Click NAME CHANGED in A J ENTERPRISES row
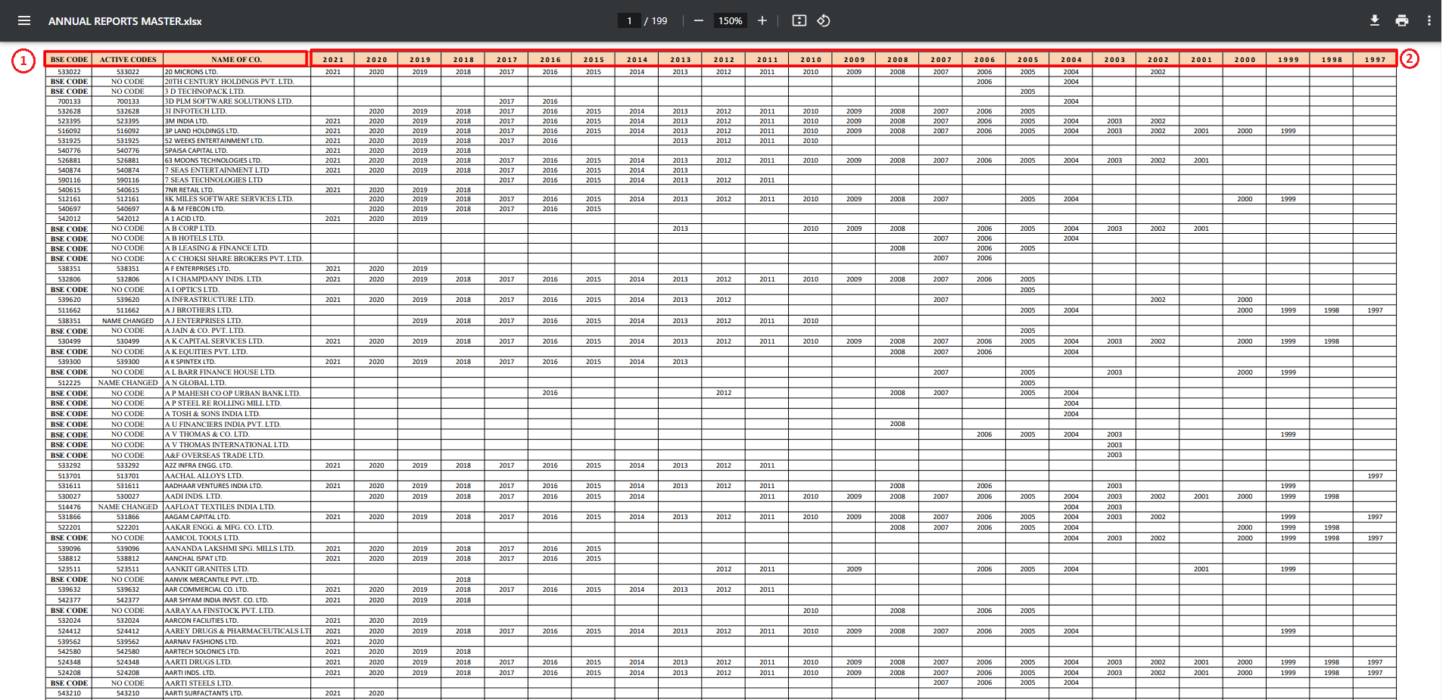 (x=128, y=321)
